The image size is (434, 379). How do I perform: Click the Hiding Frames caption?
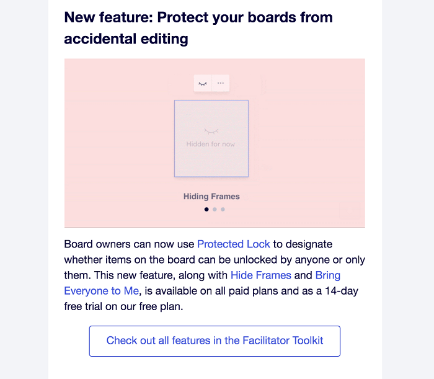[x=211, y=196]
